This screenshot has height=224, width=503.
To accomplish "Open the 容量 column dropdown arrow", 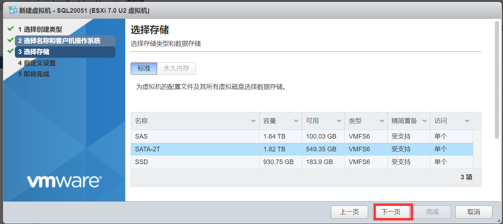I will (296, 121).
